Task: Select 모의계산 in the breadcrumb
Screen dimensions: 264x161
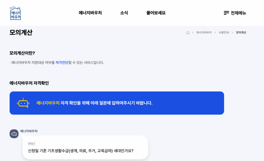Action: point(241,33)
